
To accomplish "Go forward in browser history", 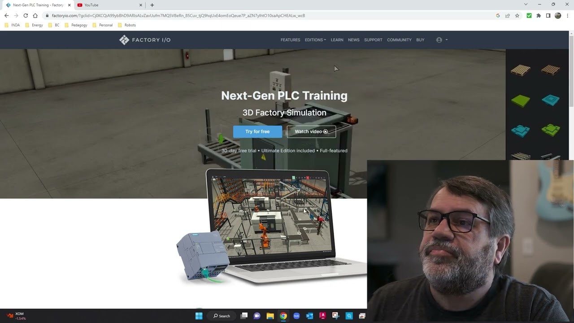I will pos(16,15).
